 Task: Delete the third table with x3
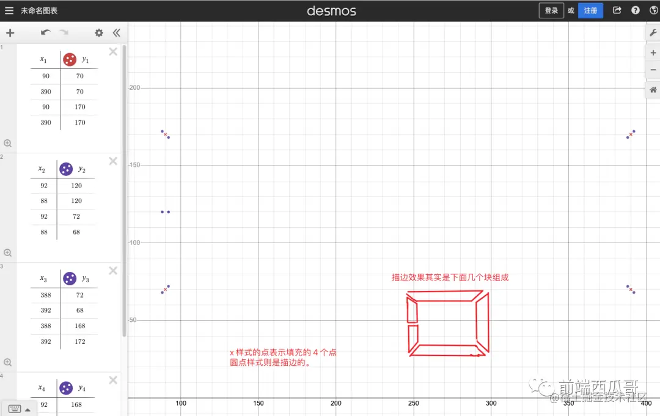pyautogui.click(x=113, y=271)
